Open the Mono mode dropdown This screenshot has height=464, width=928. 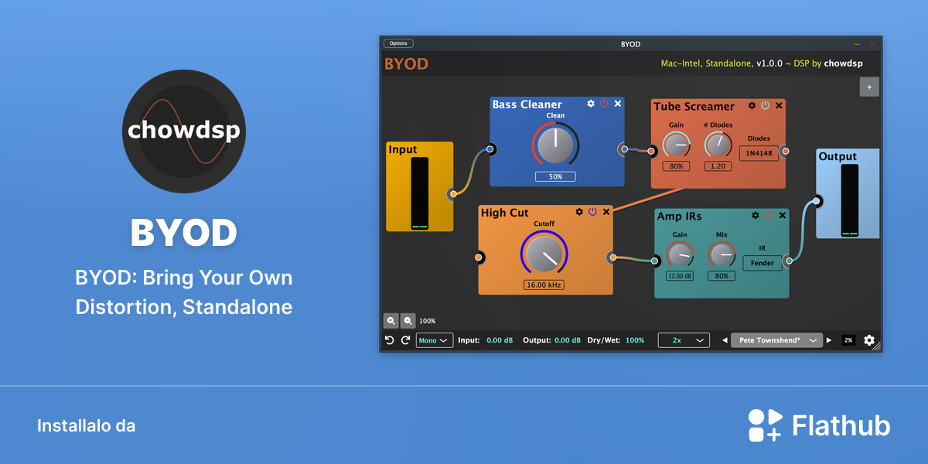tap(435, 340)
